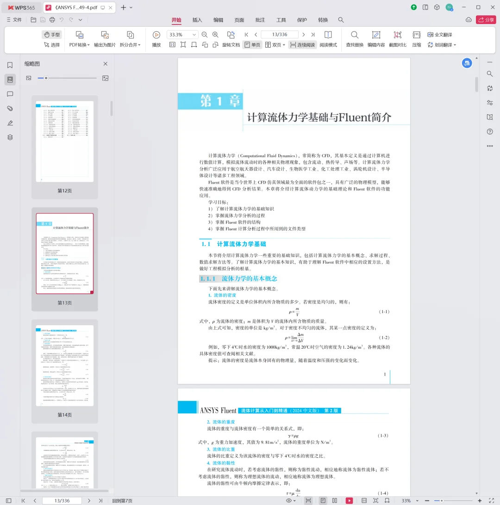The height and width of the screenshot is (505, 500).
Task: Open the 批注 tab
Action: [260, 20]
